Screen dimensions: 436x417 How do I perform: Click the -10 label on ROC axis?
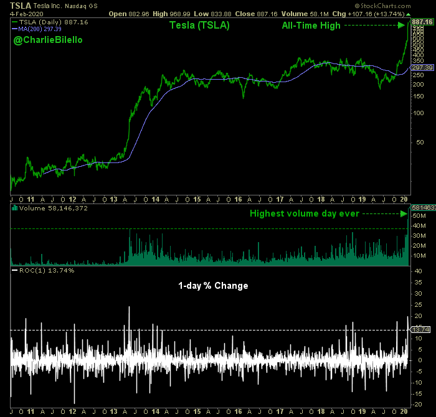tap(417, 383)
